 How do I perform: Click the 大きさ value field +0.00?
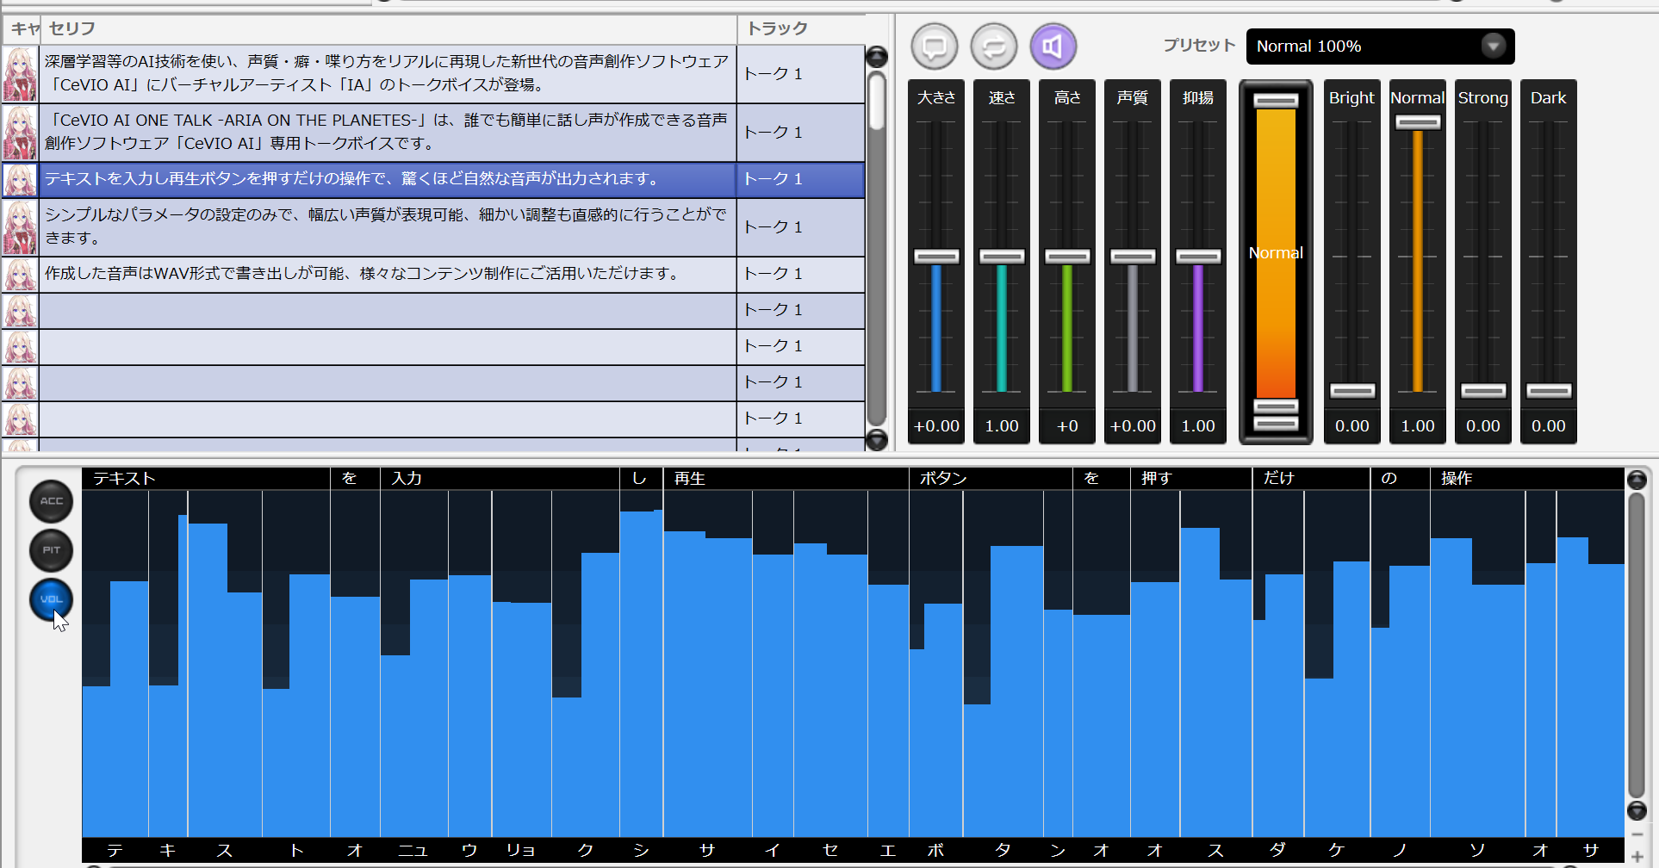(936, 426)
